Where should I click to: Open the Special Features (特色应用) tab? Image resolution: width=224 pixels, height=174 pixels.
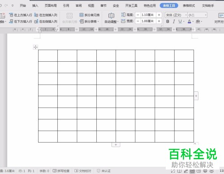click(150, 6)
